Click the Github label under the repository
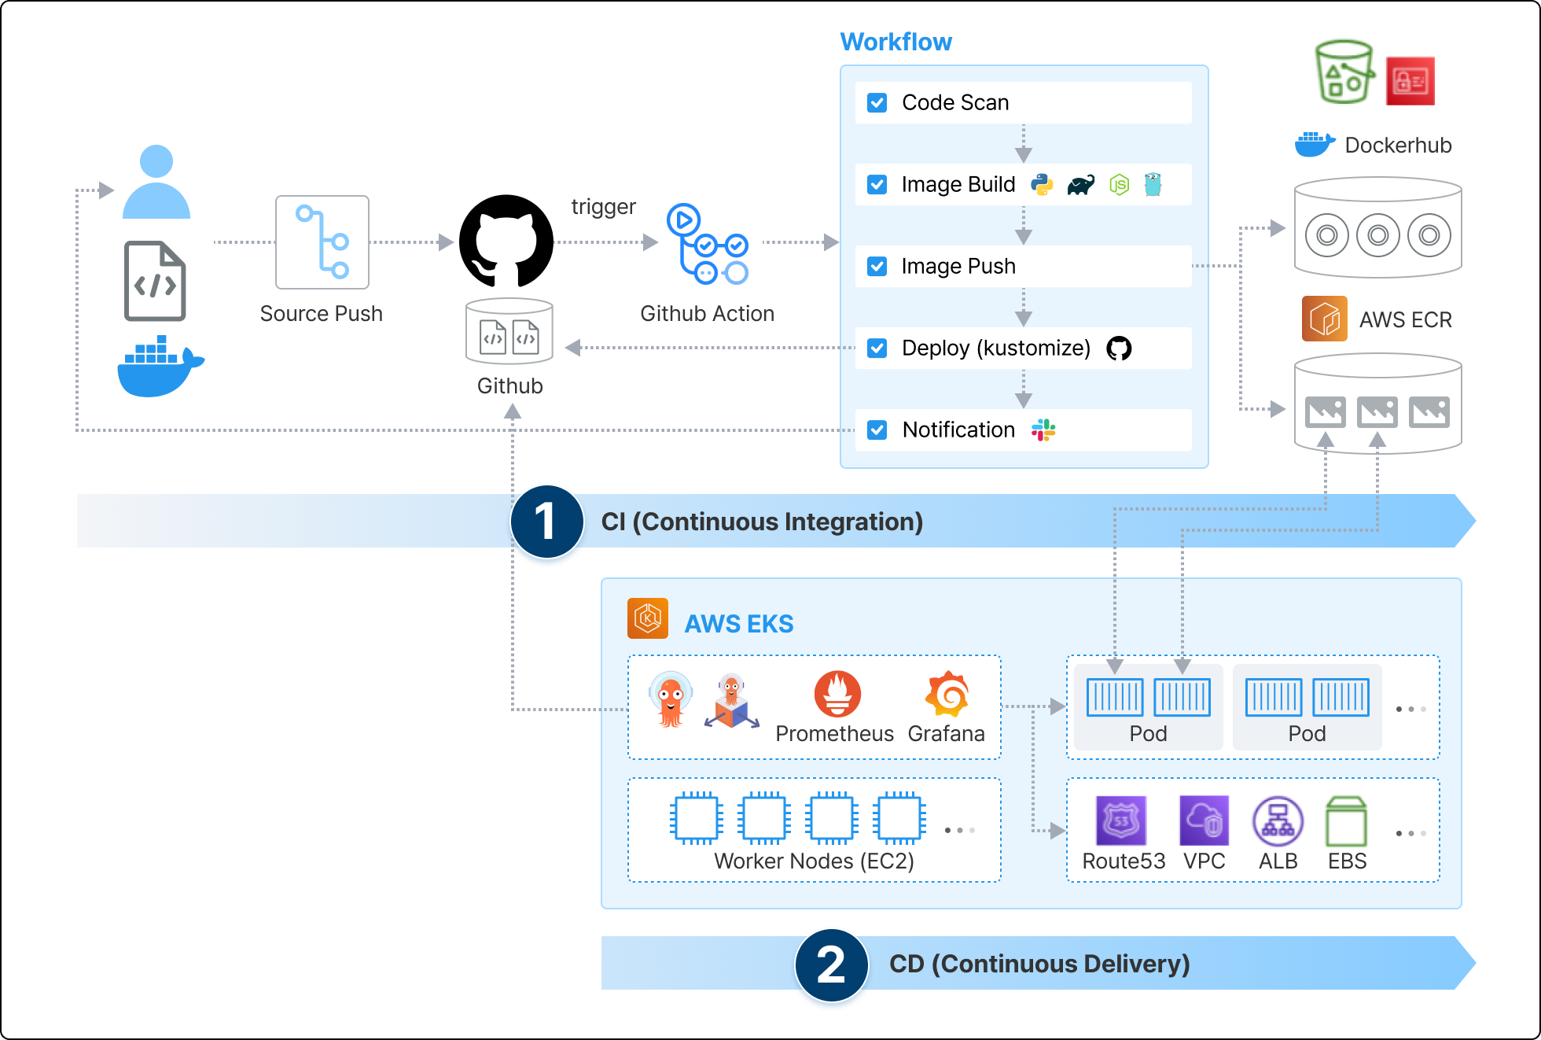The width and height of the screenshot is (1541, 1040). [509, 386]
